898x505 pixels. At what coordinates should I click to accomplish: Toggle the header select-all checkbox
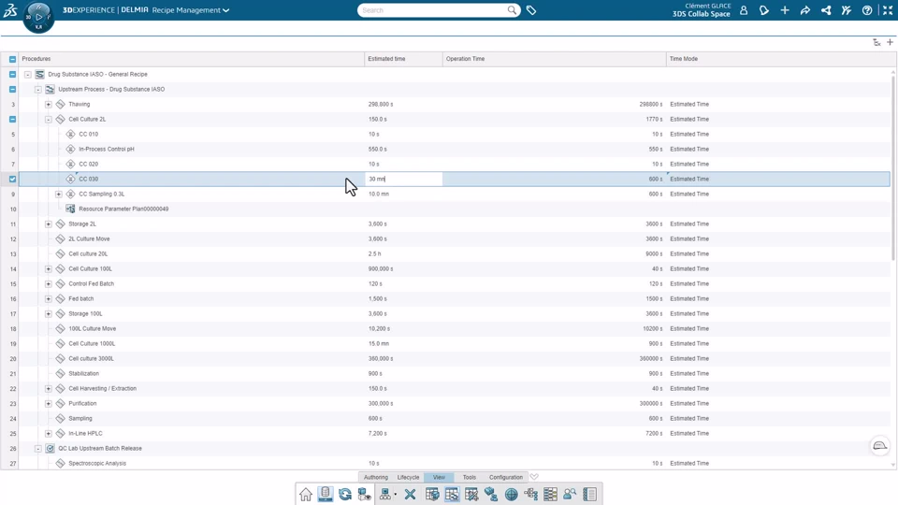pyautogui.click(x=12, y=59)
